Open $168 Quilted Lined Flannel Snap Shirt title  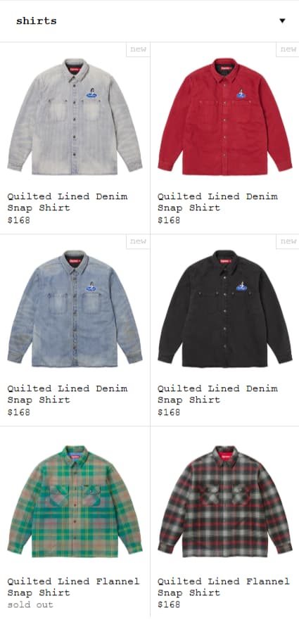[224, 587]
